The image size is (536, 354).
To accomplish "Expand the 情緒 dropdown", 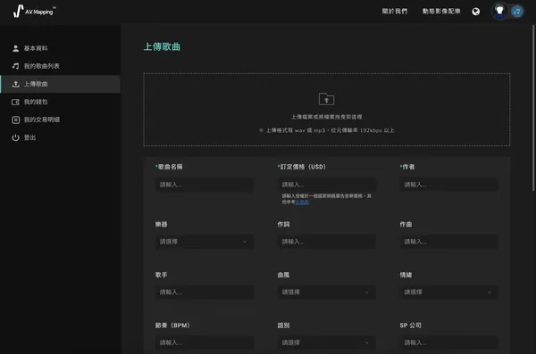I will [x=448, y=292].
